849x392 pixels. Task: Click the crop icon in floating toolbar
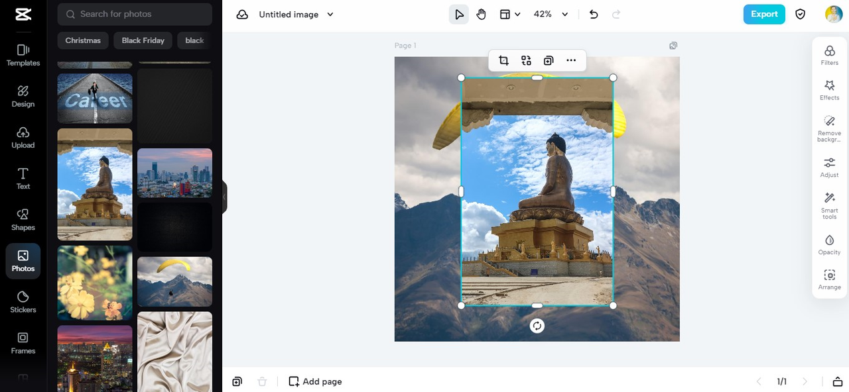503,60
